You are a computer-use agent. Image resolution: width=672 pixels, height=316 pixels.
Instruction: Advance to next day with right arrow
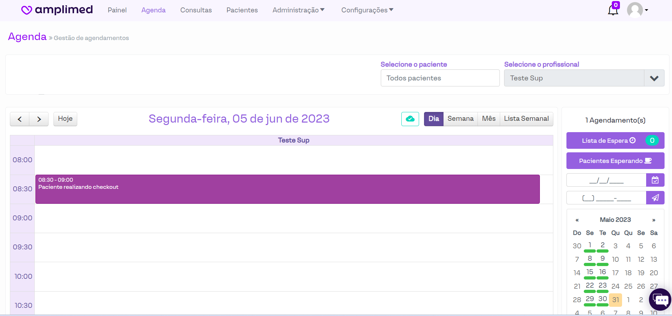pos(39,119)
